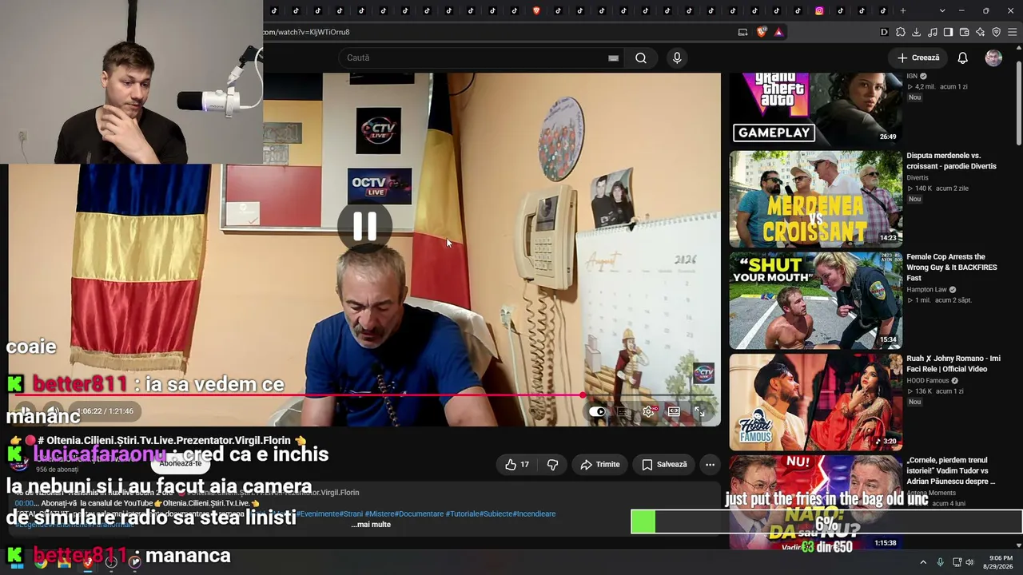Click the Creează button

918,57
